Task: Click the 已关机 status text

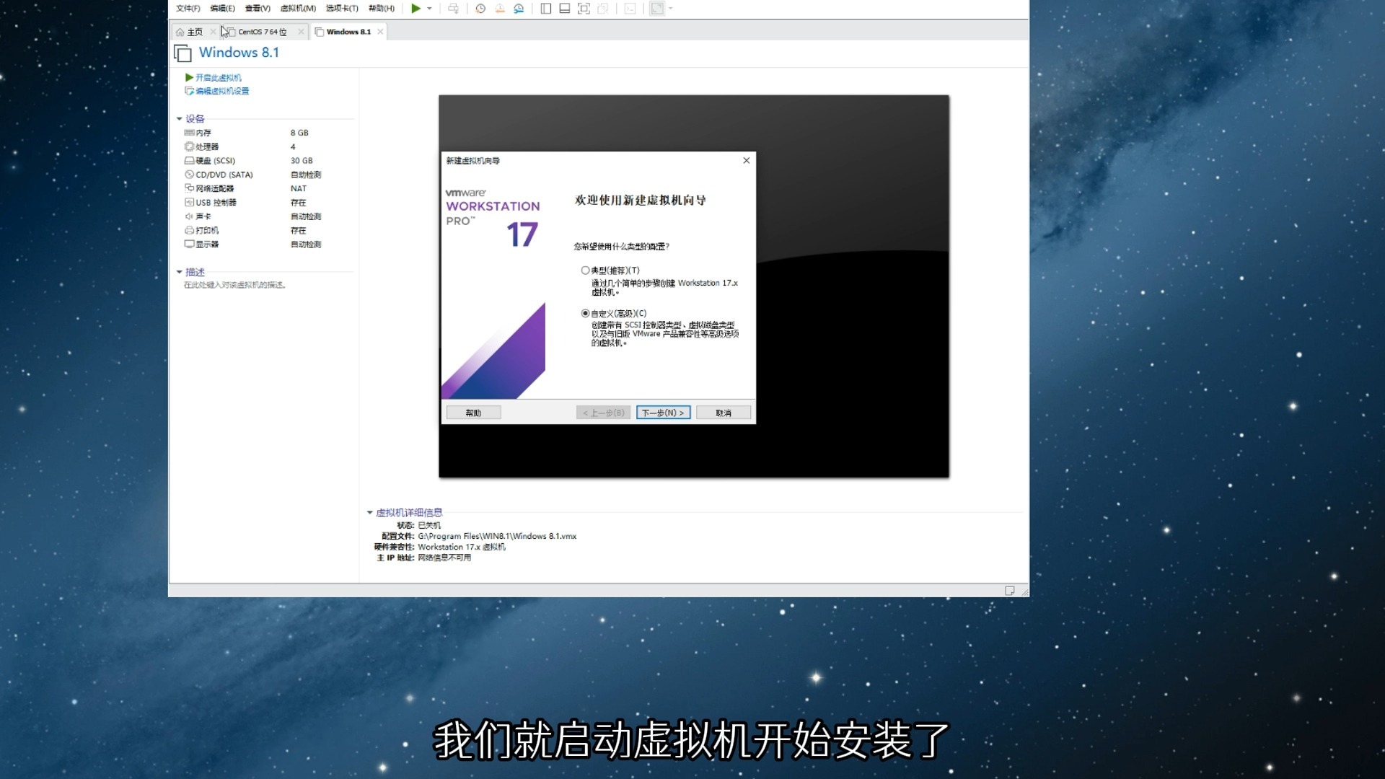Action: pos(429,526)
